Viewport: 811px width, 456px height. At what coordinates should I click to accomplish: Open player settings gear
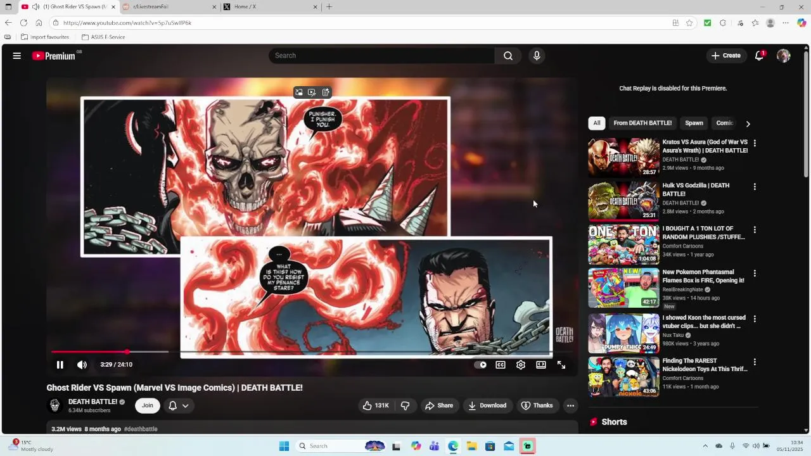[521, 365]
